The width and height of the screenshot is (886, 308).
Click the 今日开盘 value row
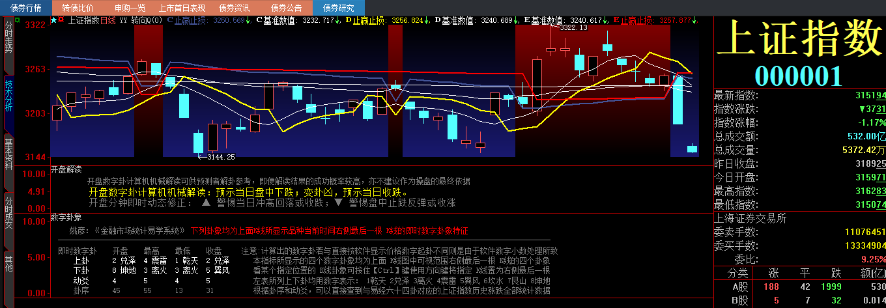pyautogui.click(x=800, y=177)
